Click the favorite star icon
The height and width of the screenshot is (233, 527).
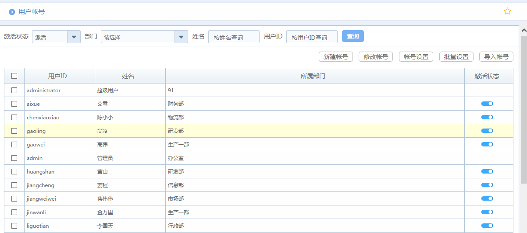click(507, 11)
